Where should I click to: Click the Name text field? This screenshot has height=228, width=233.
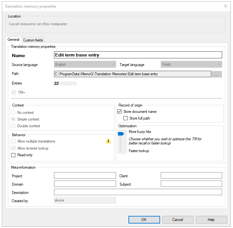138,55
